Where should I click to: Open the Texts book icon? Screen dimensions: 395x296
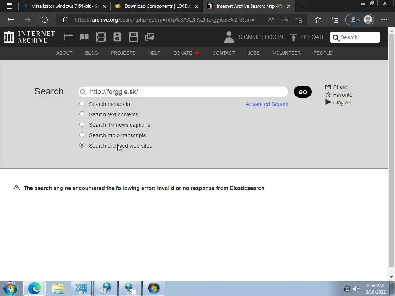click(x=84, y=37)
